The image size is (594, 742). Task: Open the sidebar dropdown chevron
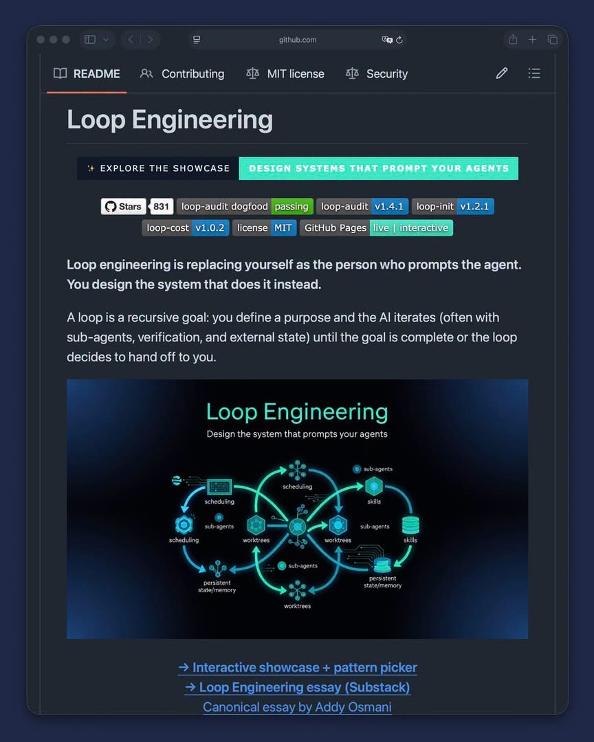point(106,40)
